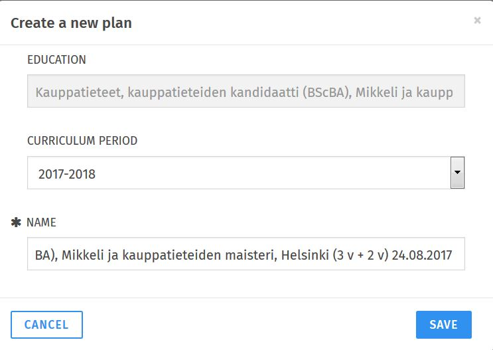Focus the plan NAME text field
This screenshot has height=350, width=493.
(x=246, y=254)
